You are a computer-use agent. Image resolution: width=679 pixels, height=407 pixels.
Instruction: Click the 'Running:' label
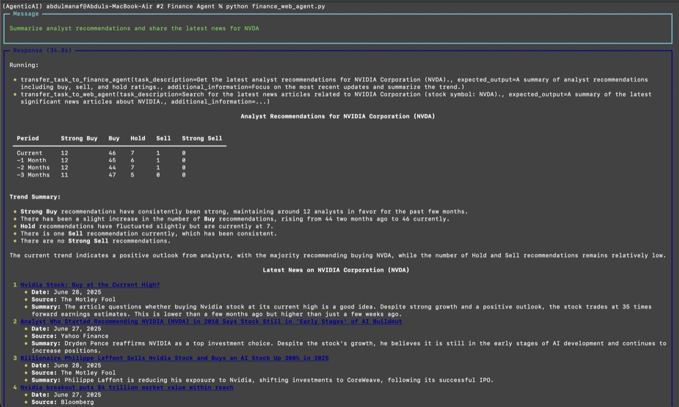24,65
